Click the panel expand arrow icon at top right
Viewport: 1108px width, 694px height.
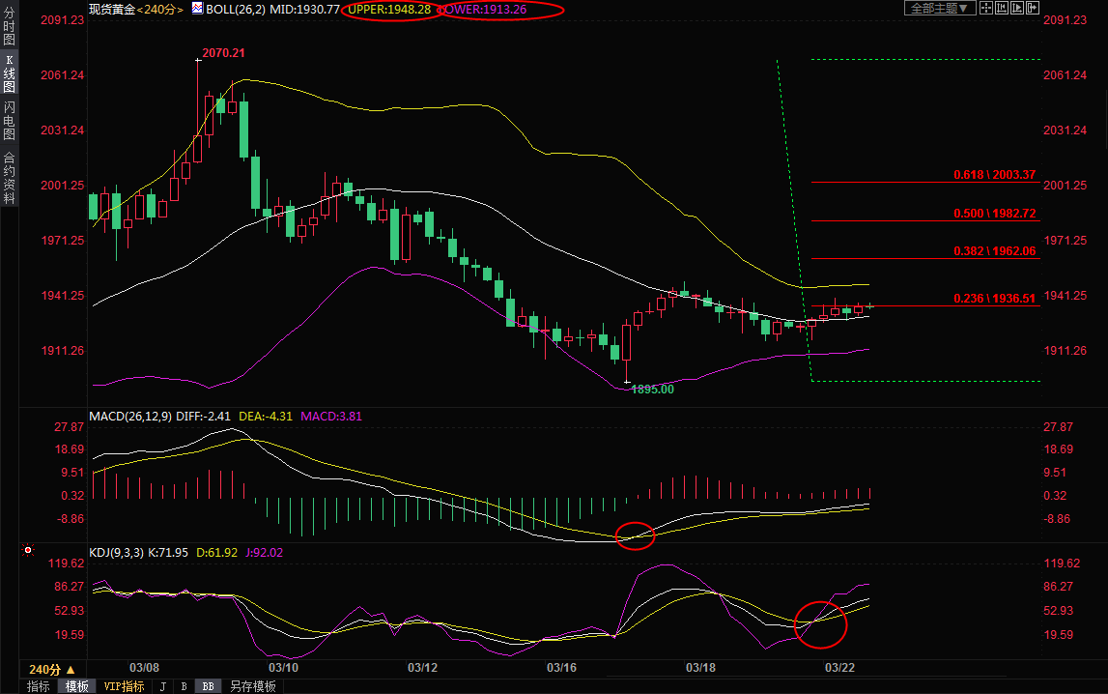pos(1031,9)
